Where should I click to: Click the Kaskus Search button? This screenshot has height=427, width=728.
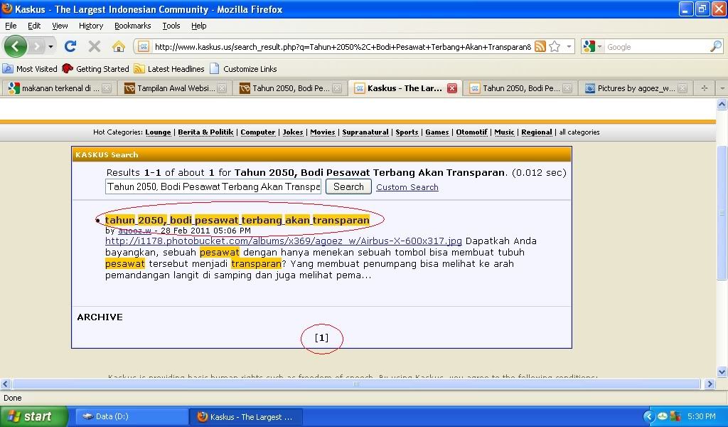tap(348, 186)
